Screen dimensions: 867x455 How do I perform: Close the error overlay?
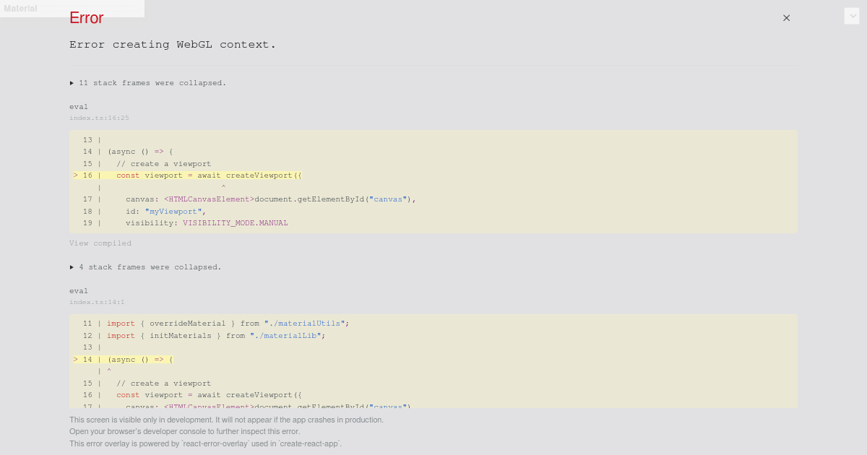(786, 17)
